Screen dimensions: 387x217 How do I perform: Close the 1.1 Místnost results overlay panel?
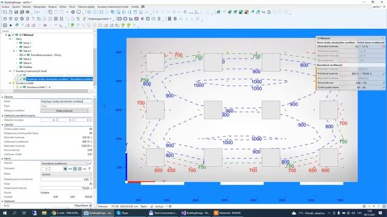[383, 38]
